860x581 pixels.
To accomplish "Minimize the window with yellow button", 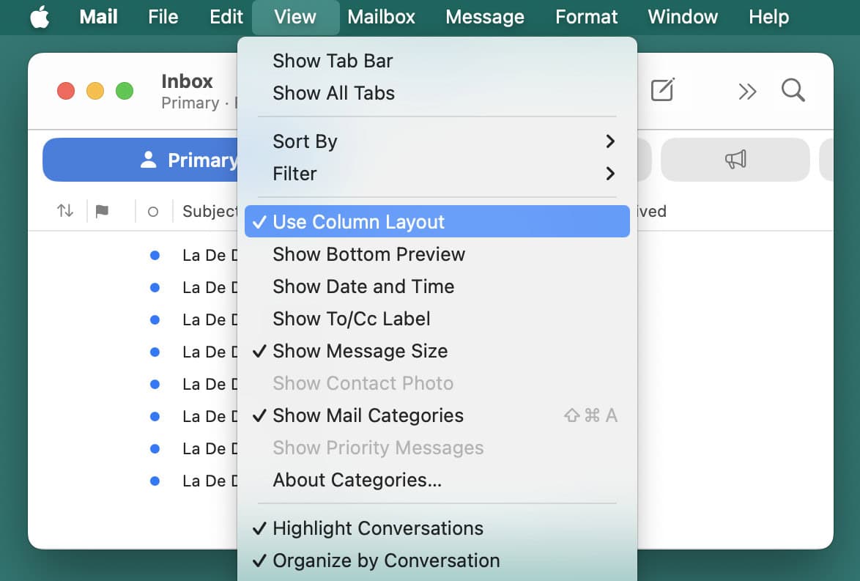I will point(95,91).
